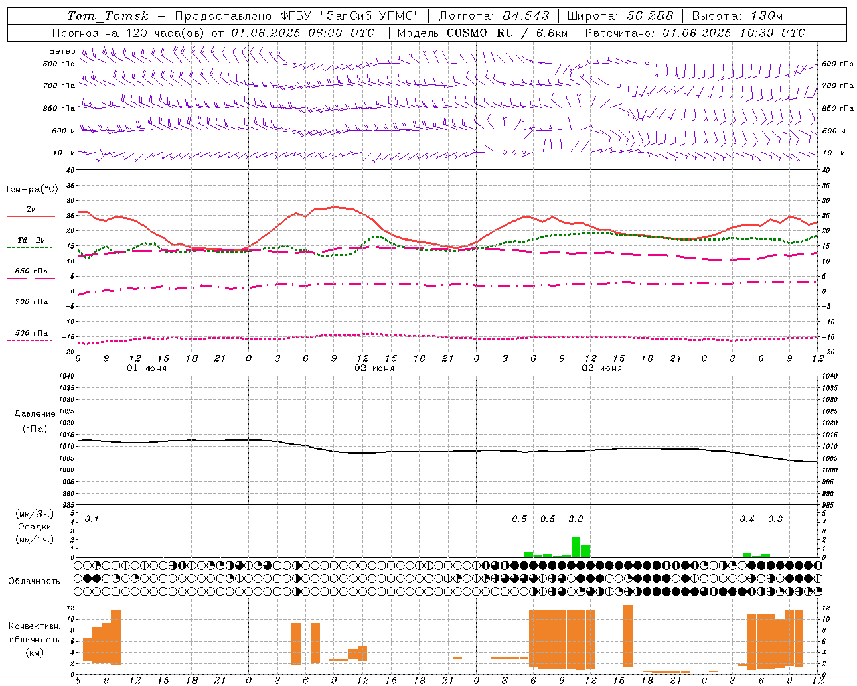The image size is (857, 686).
Task: Click the Давление pressure label
Action: click(34, 414)
